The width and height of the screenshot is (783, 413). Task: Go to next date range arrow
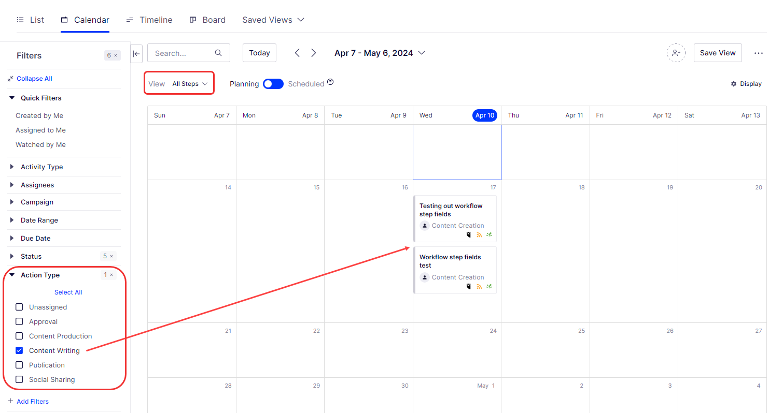[x=314, y=53]
